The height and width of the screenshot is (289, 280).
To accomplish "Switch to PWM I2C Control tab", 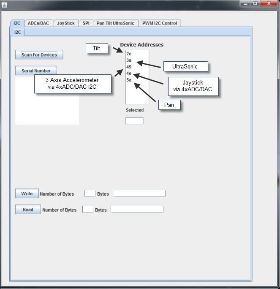I will pos(160,23).
